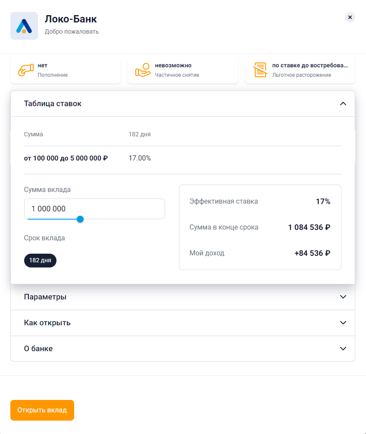Click the replenishment hand icon

tap(25, 70)
